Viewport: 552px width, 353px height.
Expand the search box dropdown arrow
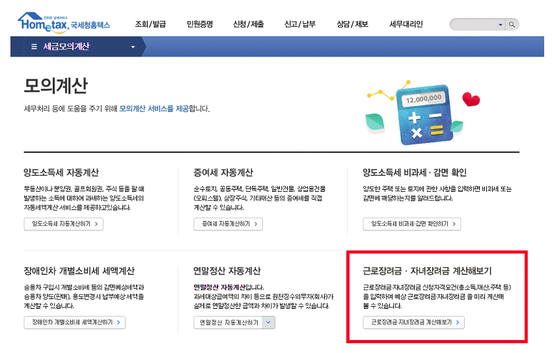coord(501,25)
